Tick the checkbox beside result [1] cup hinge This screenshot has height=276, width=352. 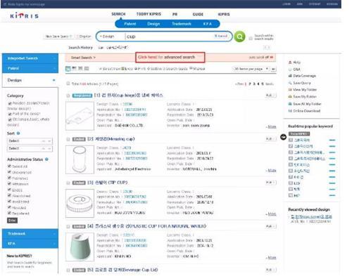click(x=68, y=96)
